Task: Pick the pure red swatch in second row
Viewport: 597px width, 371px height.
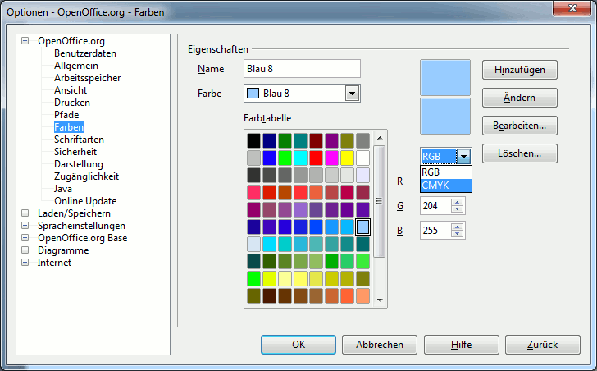Action: (316, 158)
